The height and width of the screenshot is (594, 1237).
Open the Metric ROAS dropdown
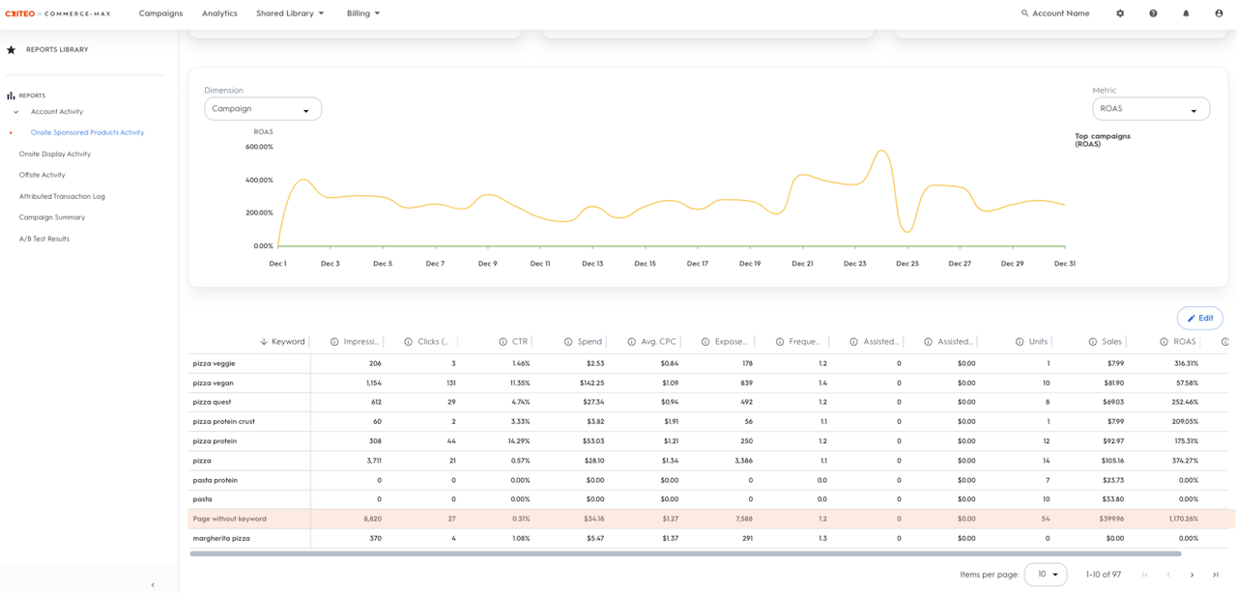[1151, 109]
